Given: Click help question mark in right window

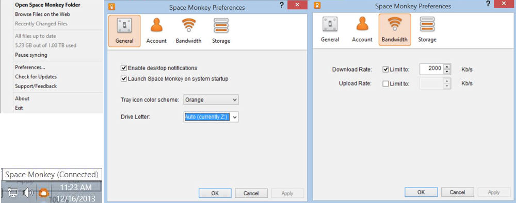Looking at the screenshot, I should click(x=488, y=4).
